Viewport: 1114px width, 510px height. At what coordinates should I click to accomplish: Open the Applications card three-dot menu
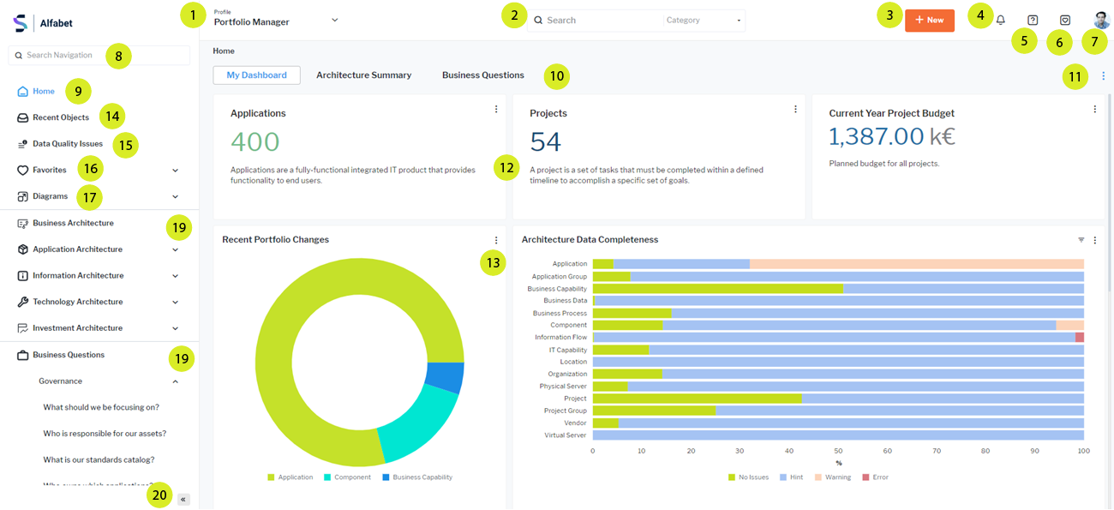pyautogui.click(x=496, y=110)
